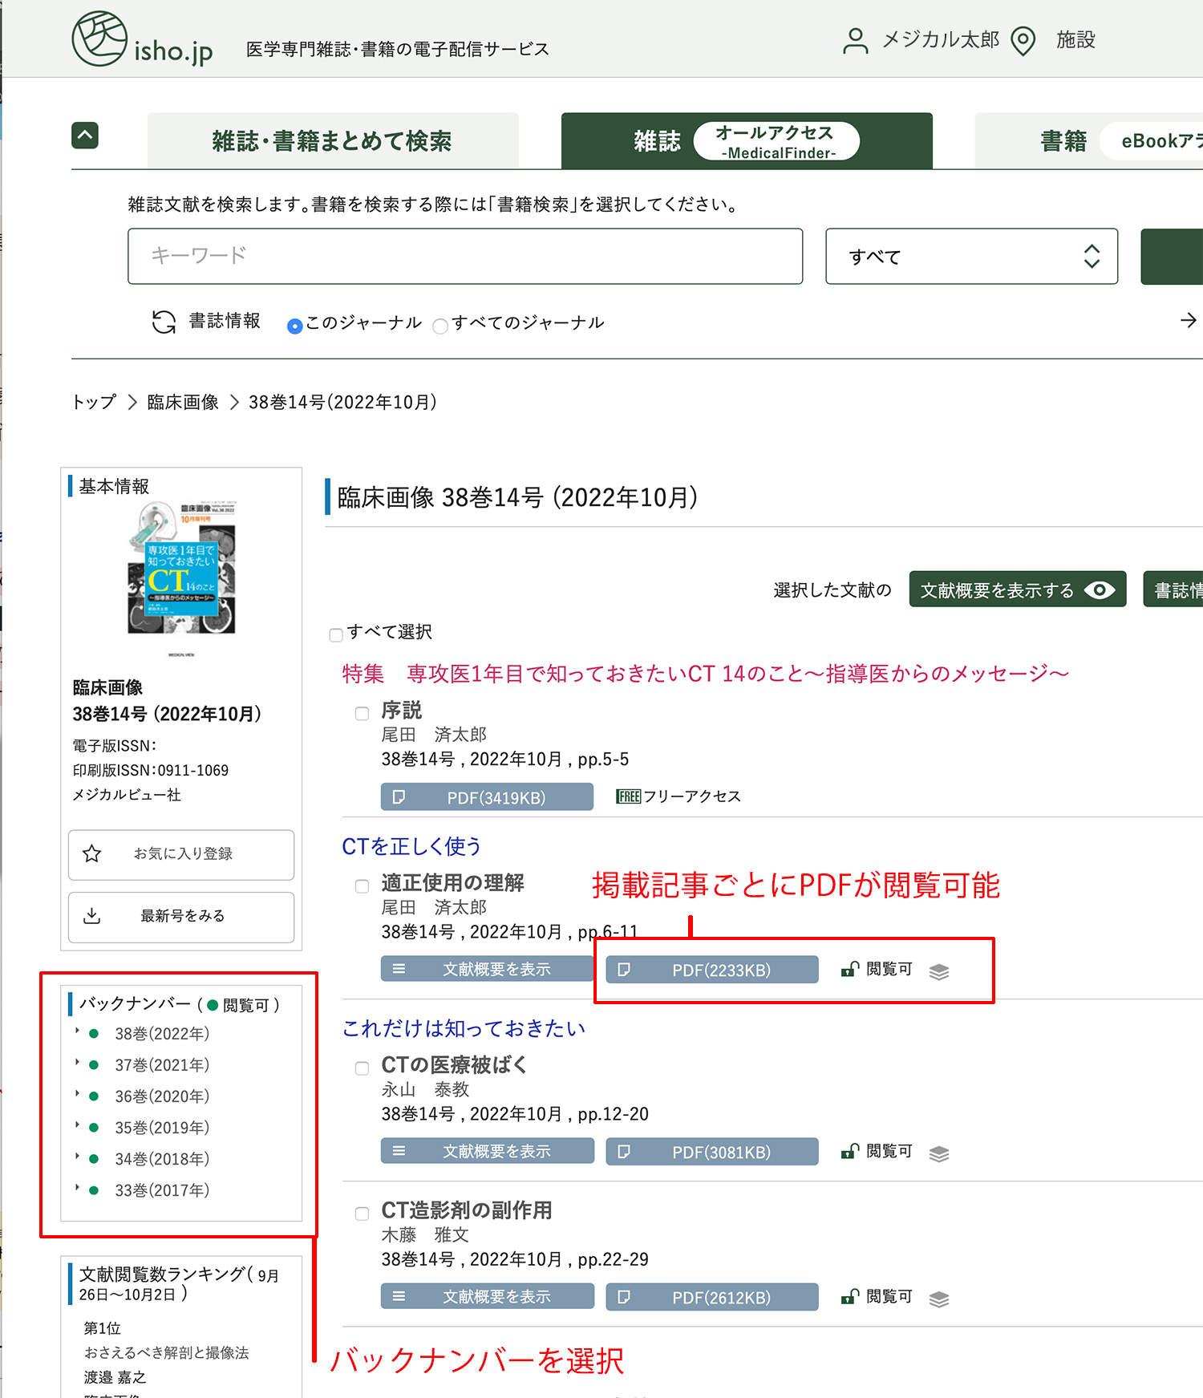1203x1398 pixels.
Task: Click the download icon in 最新号をみる
Action: point(92,916)
